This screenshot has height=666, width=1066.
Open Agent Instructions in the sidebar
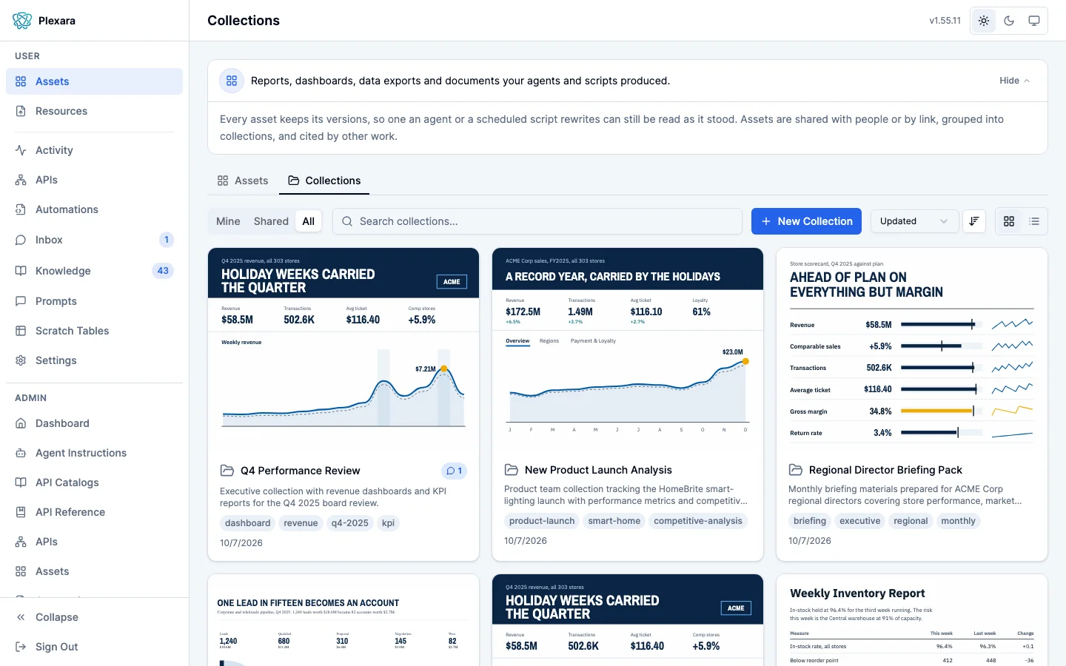click(x=94, y=453)
